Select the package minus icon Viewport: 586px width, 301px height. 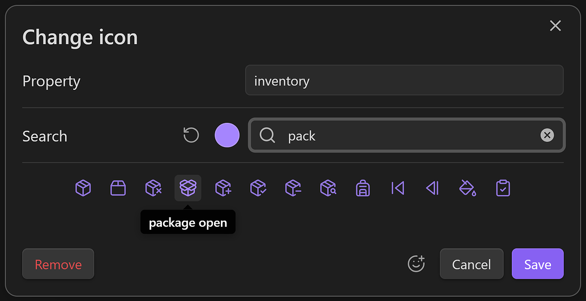(x=293, y=188)
